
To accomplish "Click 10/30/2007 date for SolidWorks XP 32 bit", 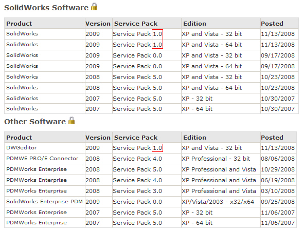I will 278,99.
